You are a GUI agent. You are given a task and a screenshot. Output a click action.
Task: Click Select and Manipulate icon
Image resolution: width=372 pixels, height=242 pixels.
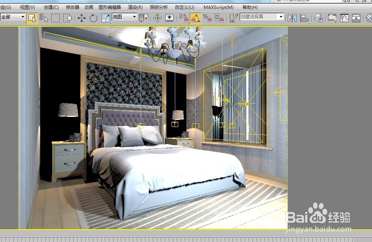tap(157, 18)
